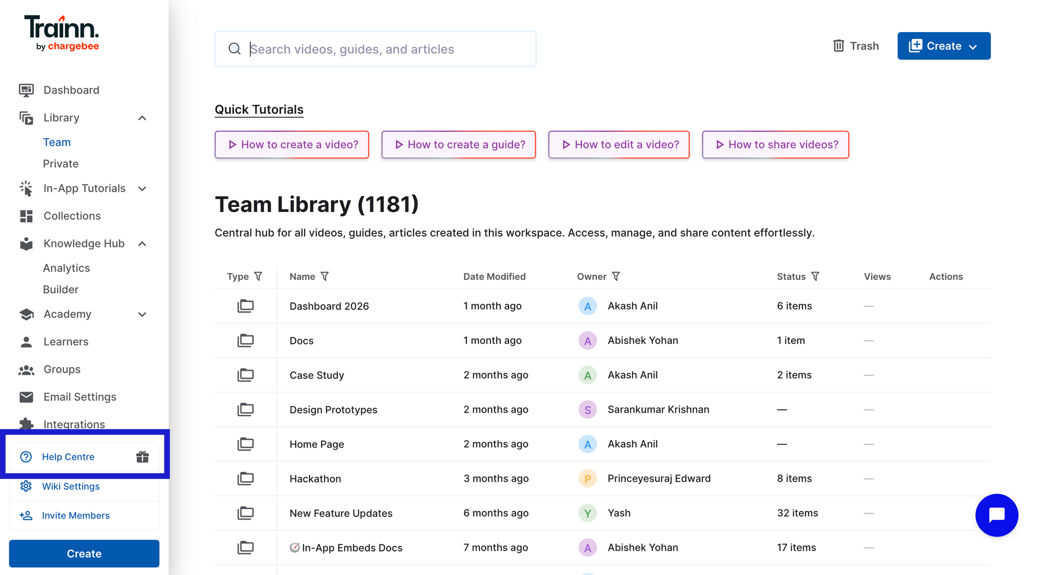Play 'How to share videos?' tutorial
This screenshot has width=1037, height=575.
click(776, 145)
